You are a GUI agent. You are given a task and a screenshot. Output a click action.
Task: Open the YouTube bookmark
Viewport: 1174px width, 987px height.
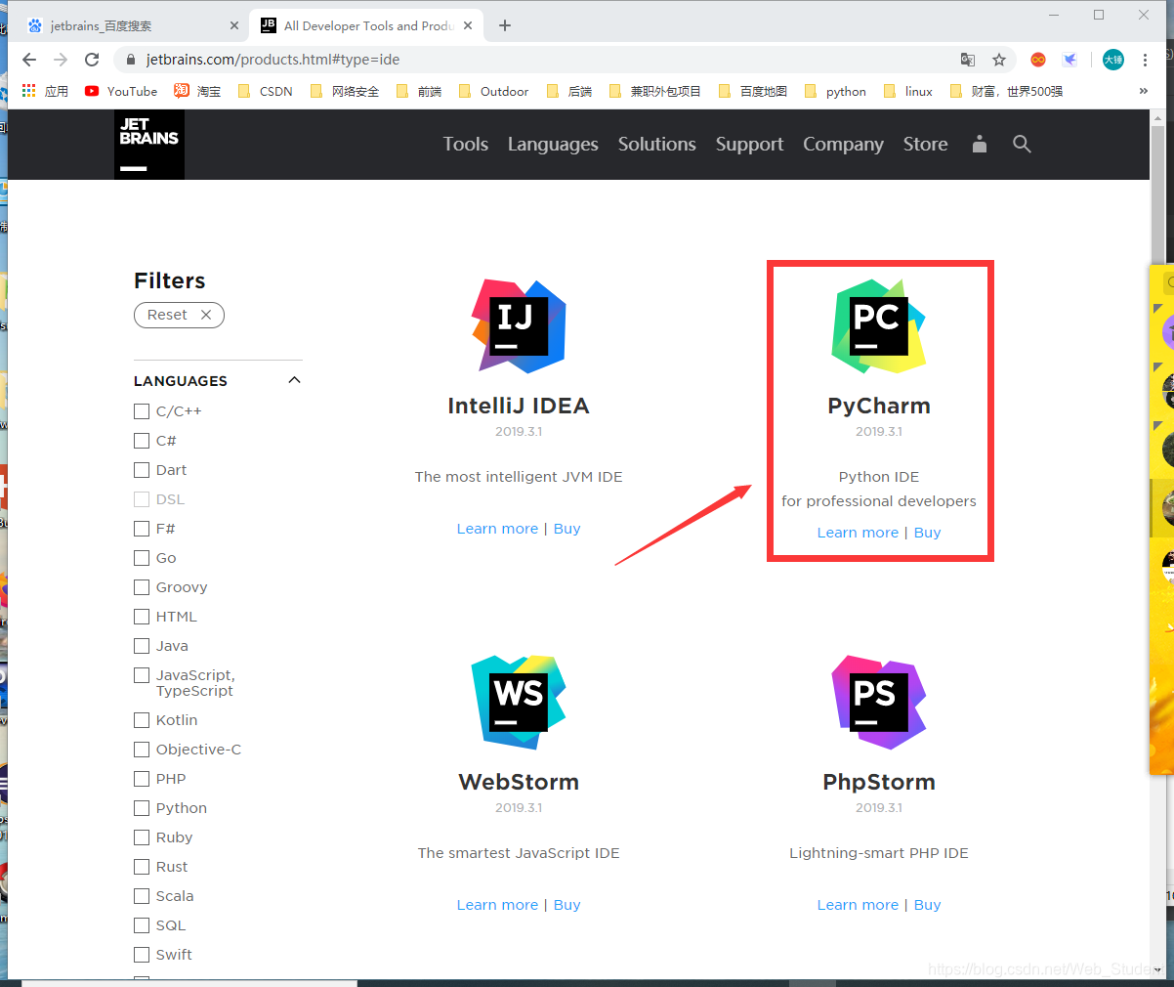pyautogui.click(x=121, y=91)
